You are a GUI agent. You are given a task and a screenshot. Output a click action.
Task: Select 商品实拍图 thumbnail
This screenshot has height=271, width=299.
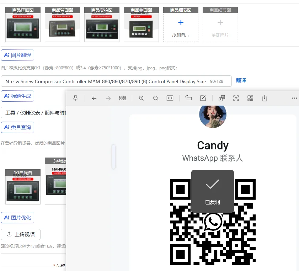(102, 24)
